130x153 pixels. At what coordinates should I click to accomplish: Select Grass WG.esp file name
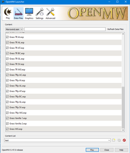click(x=16, y=129)
